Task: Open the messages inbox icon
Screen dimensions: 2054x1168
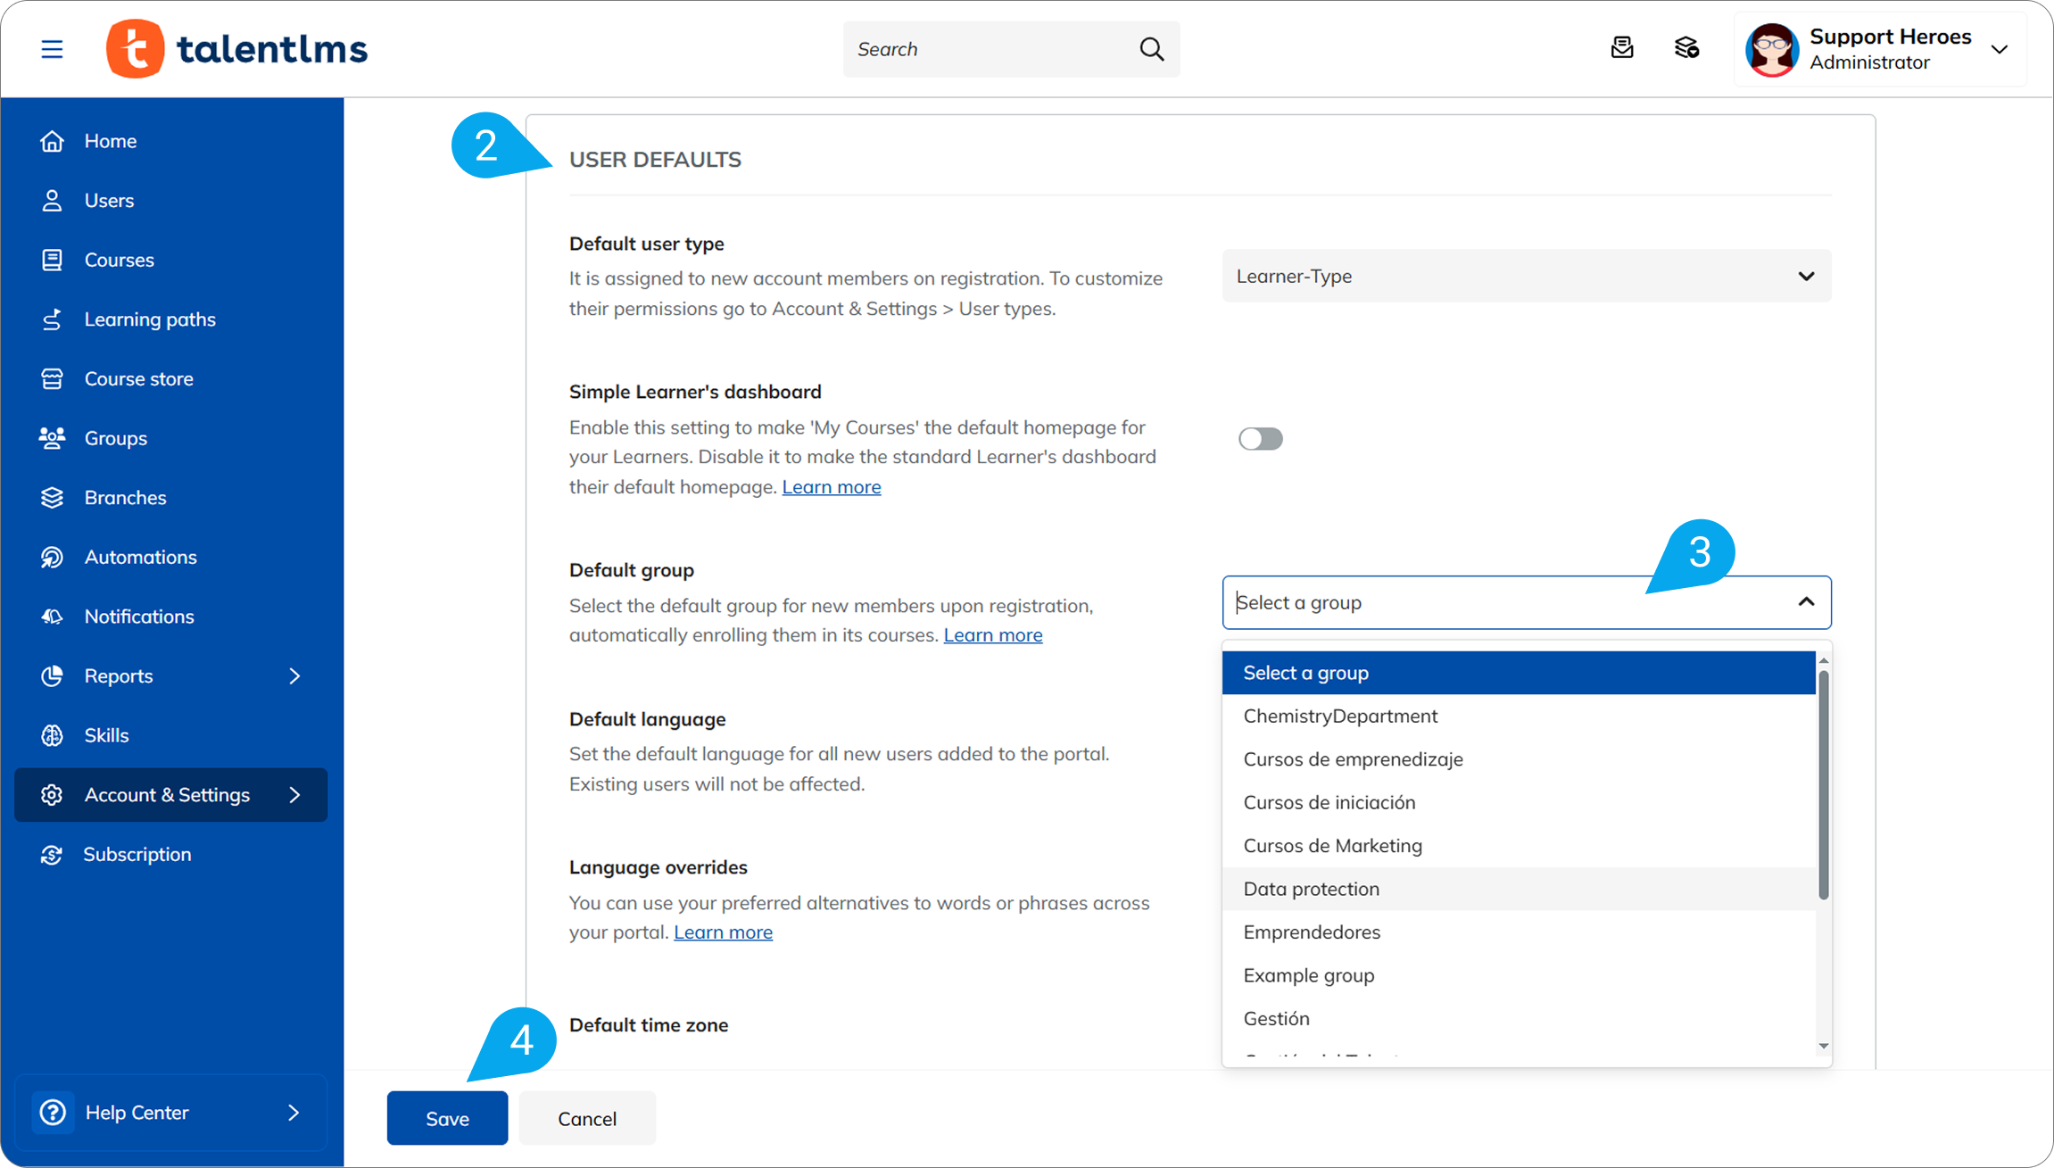Action: 1621,48
